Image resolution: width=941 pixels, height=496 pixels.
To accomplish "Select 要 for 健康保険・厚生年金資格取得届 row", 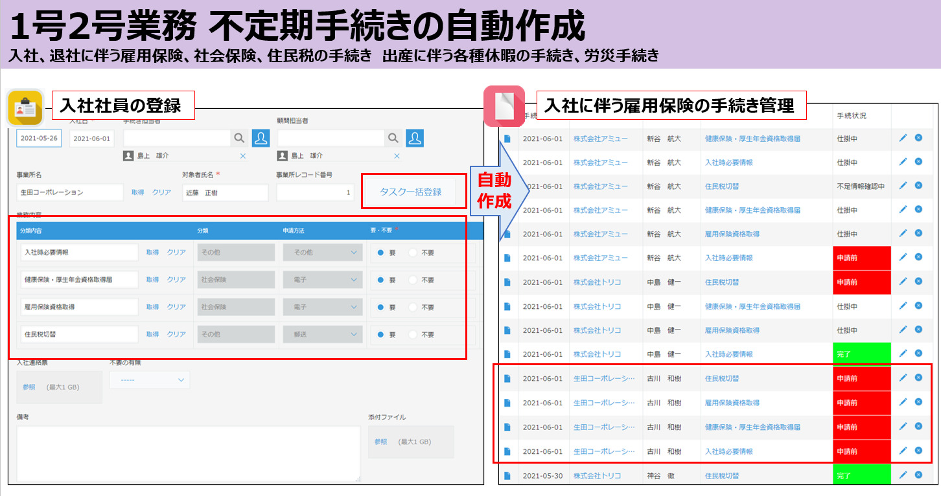I will click(380, 280).
